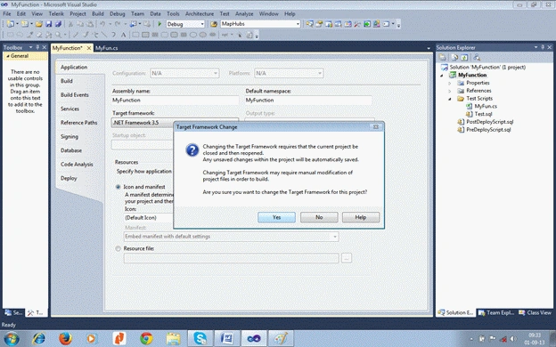This screenshot has width=556, height=347.
Task: Select the Code Analysis page tab
Action: pos(77,165)
